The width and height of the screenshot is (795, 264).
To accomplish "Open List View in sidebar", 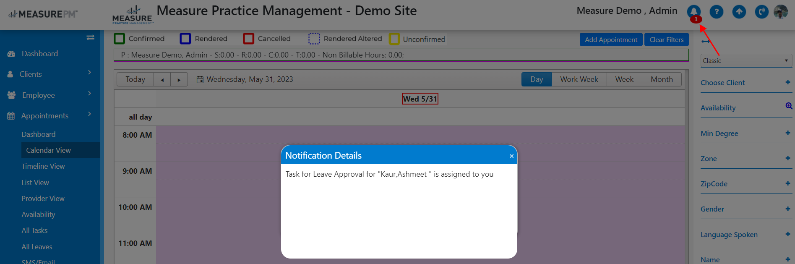I will (x=35, y=183).
